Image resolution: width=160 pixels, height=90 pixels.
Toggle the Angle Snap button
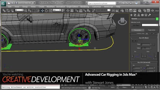pos(81,10)
